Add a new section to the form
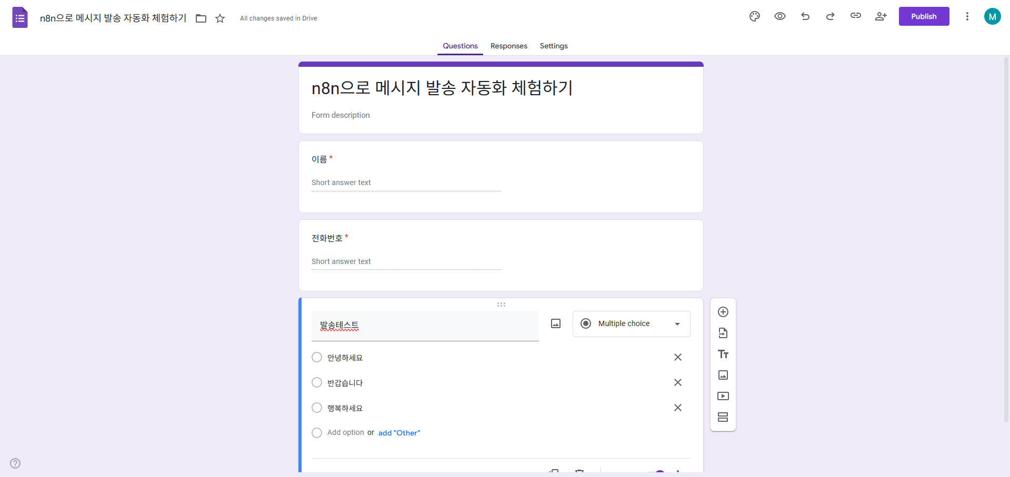 [723, 417]
